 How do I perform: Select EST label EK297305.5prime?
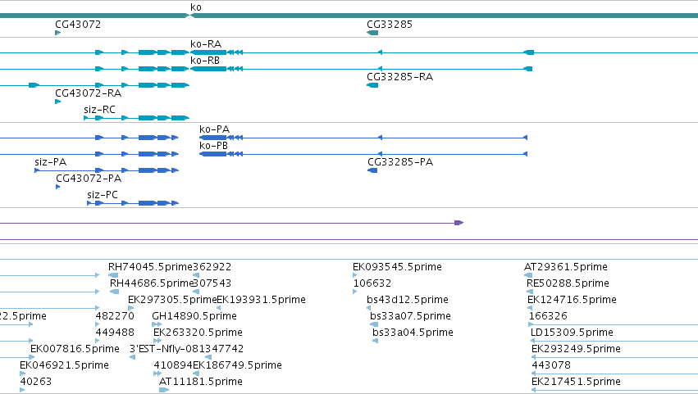click(x=172, y=300)
